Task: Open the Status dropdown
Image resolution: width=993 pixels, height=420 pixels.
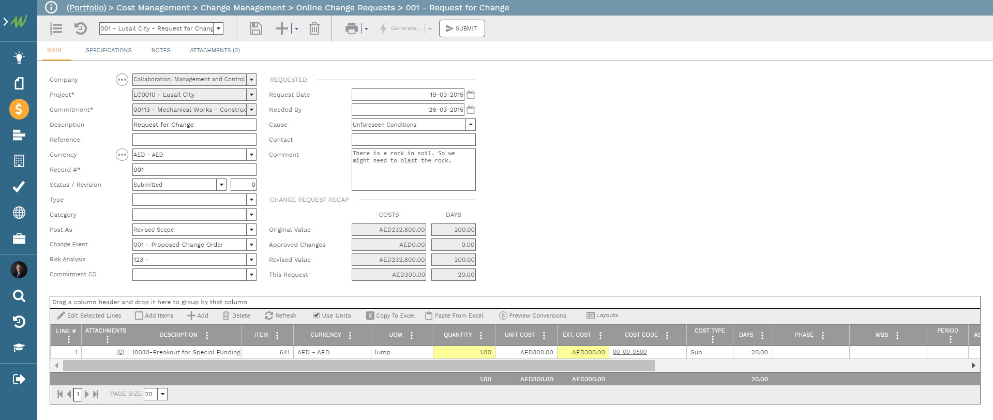Action: point(221,185)
